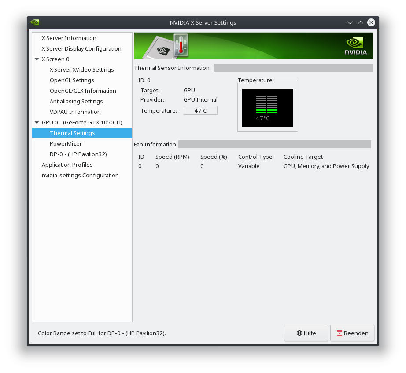The height and width of the screenshot is (373, 406).
Task: Select the X Screen 0 entry
Action: (55, 59)
